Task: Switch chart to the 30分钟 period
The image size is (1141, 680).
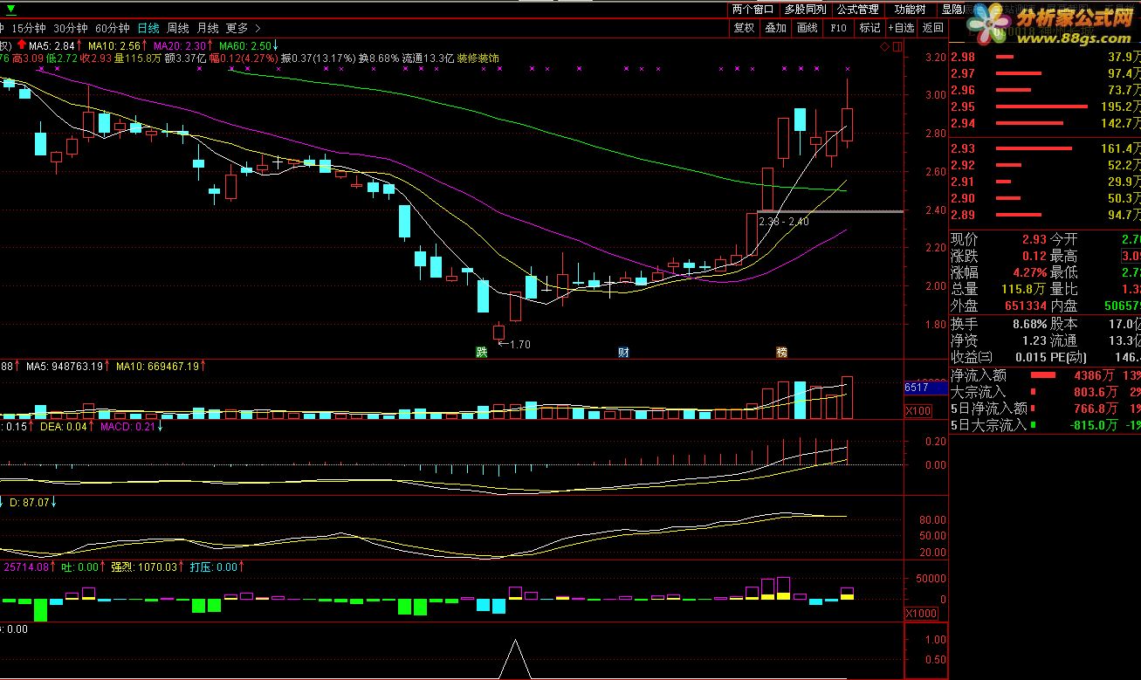Action: click(71, 28)
